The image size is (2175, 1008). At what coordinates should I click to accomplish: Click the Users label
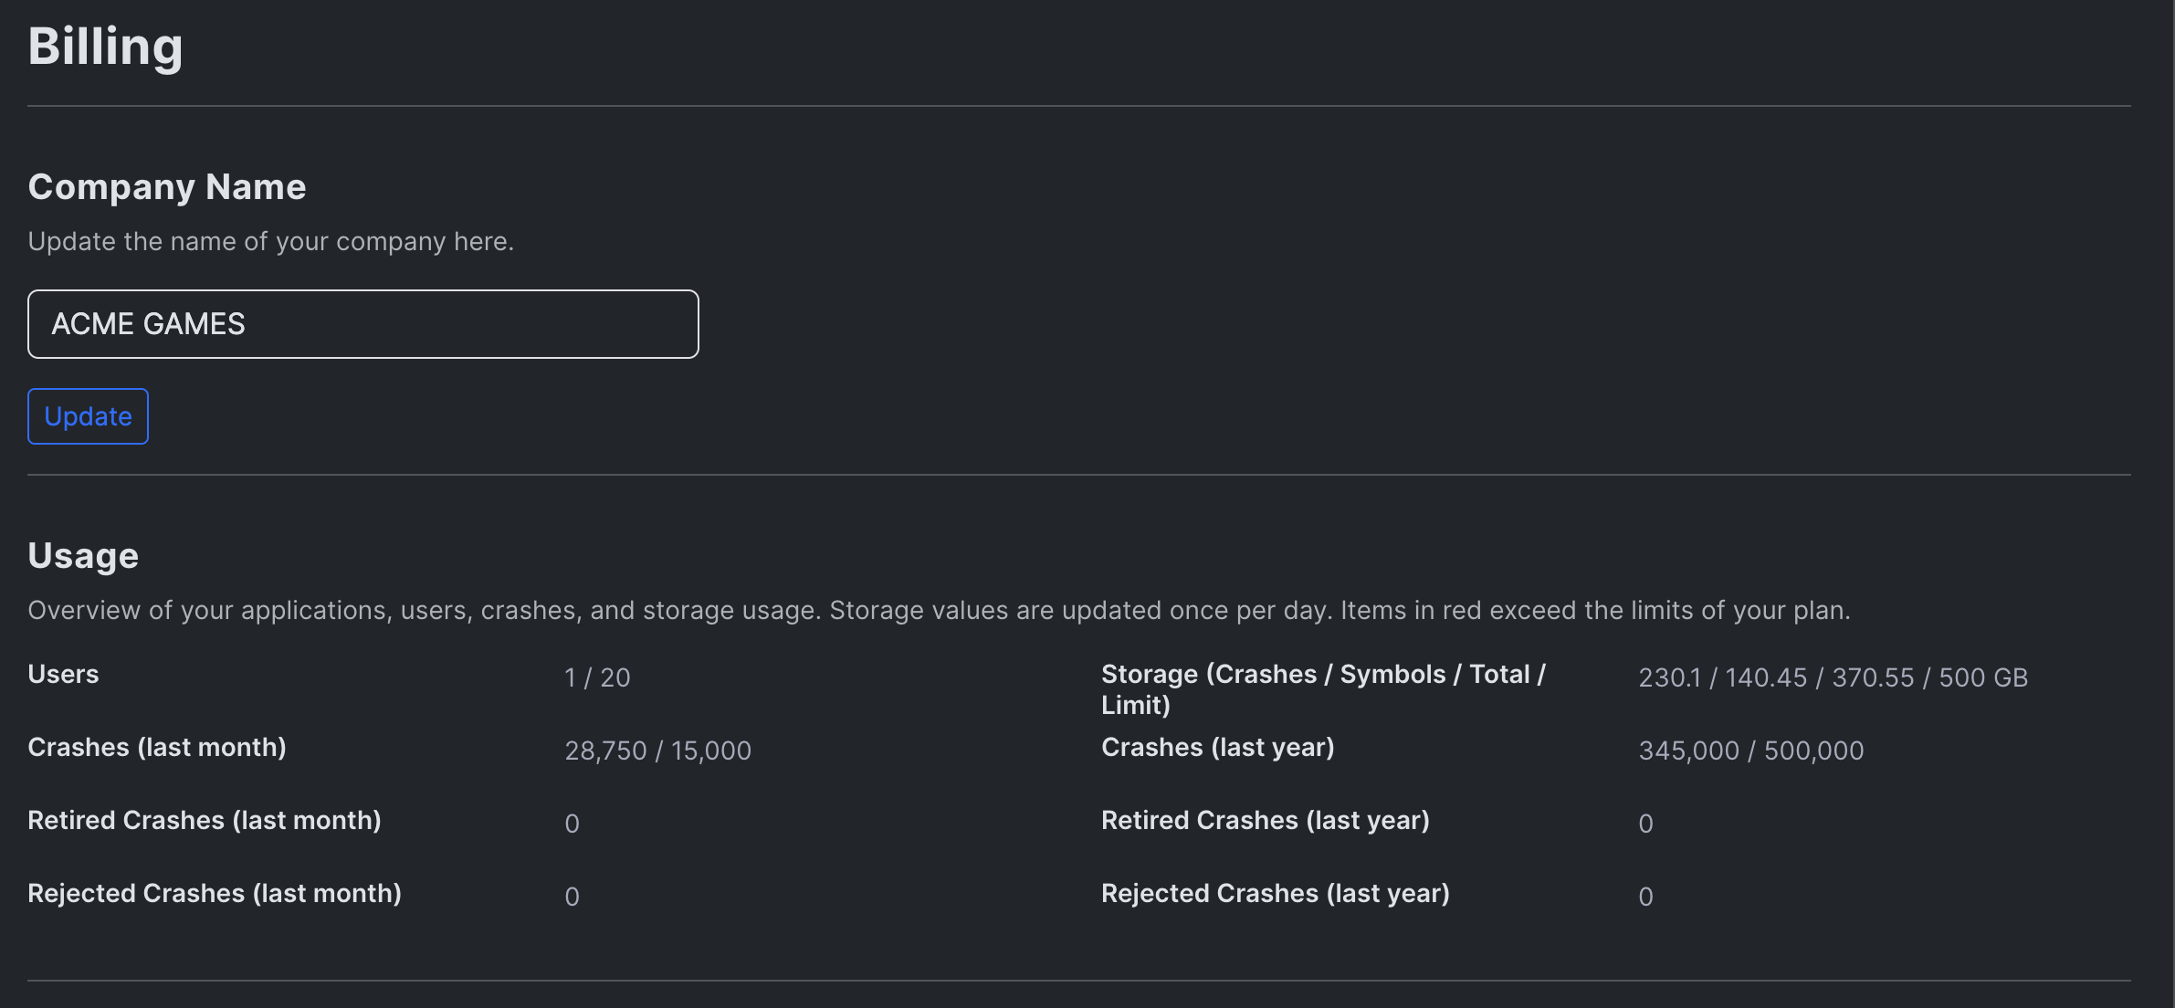(63, 674)
